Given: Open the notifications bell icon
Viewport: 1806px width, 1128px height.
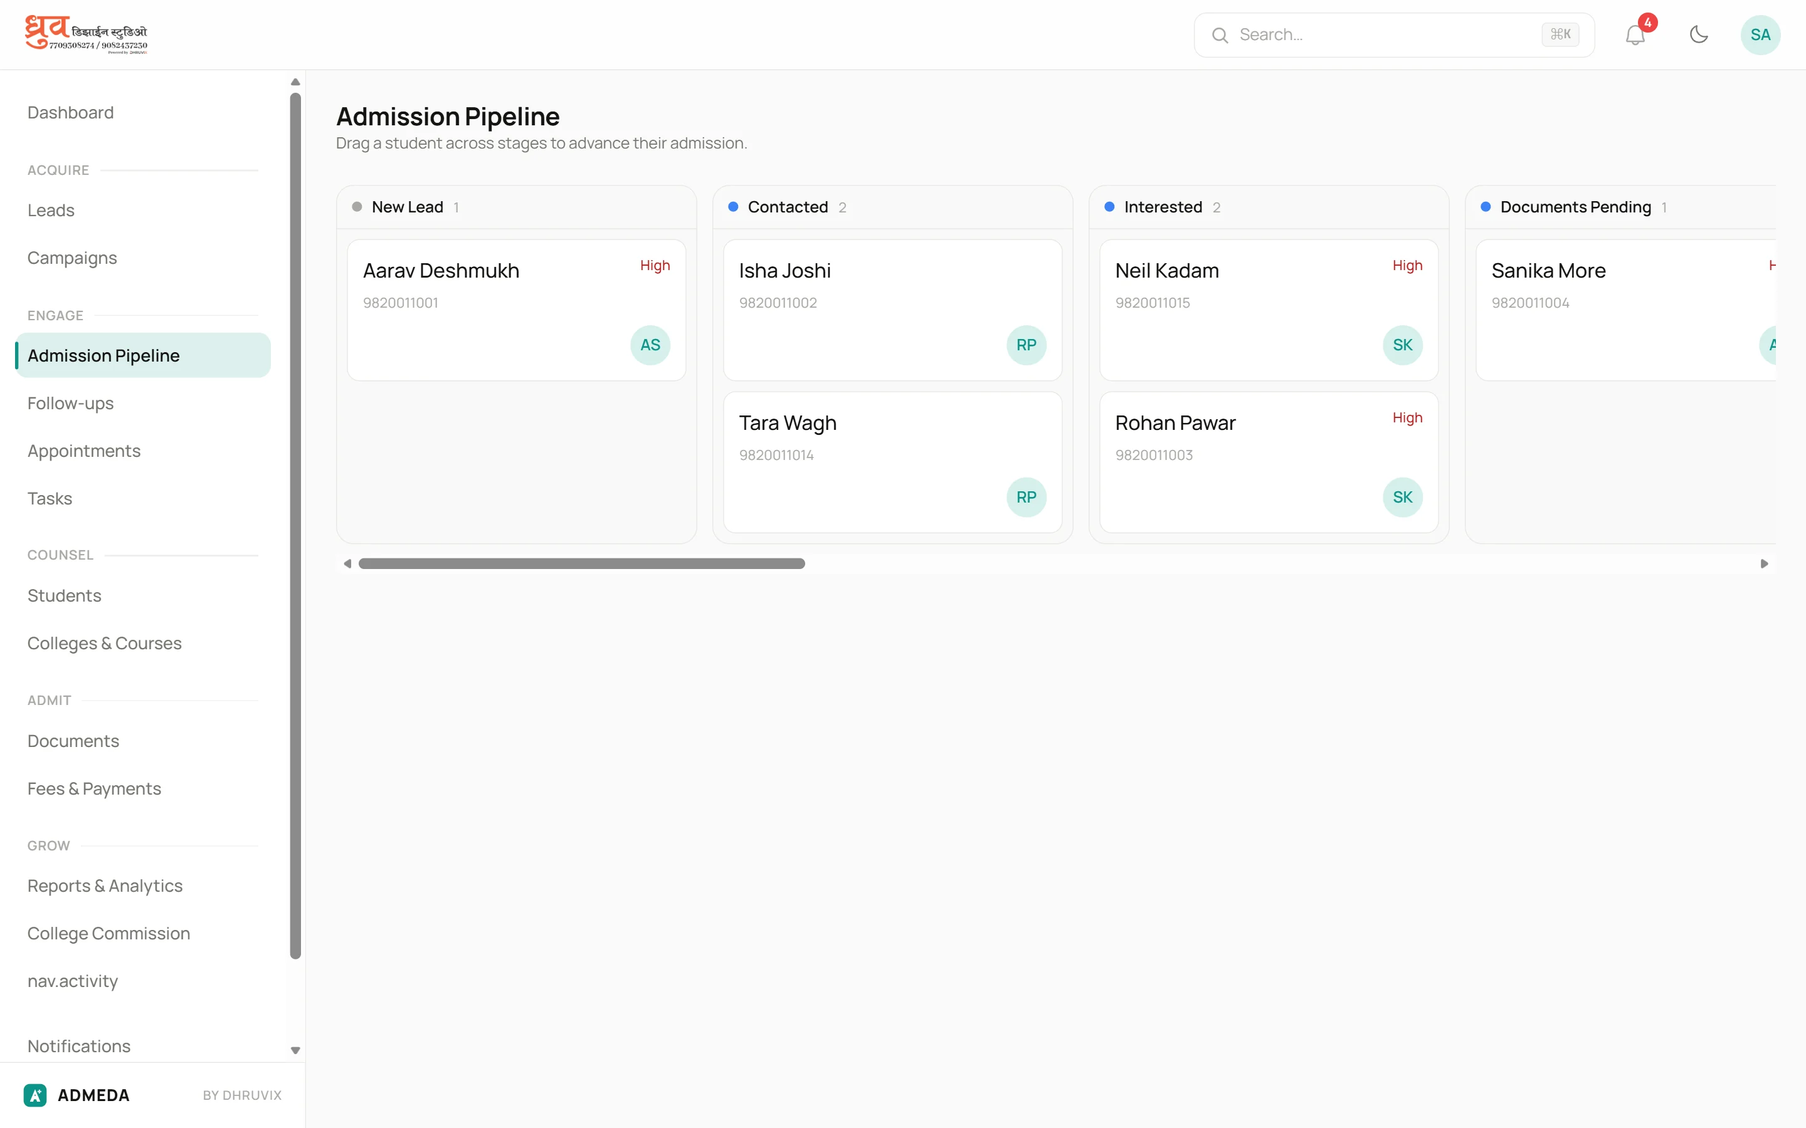Looking at the screenshot, I should 1634,35.
